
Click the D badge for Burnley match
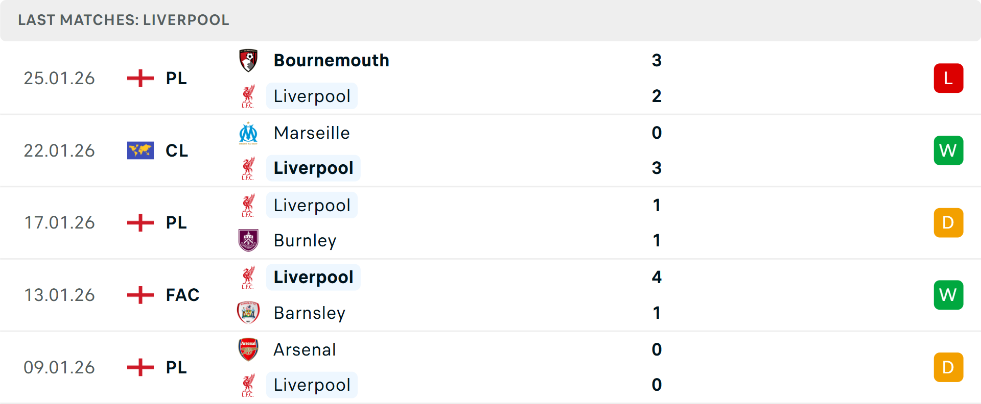tap(948, 223)
